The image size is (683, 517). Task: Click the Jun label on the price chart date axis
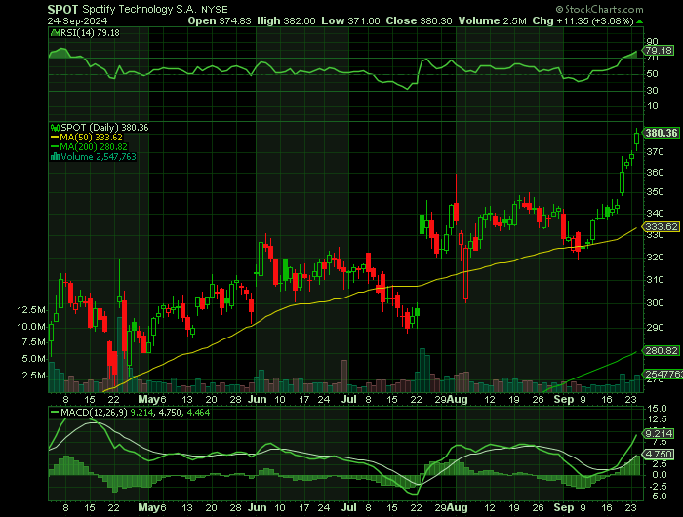(258, 399)
